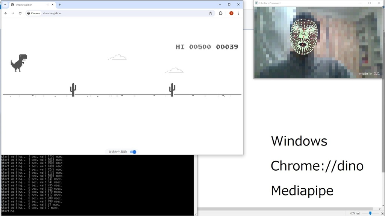This screenshot has width=385, height=216.
Task: Click the zoom out minus button
Action: click(358, 213)
